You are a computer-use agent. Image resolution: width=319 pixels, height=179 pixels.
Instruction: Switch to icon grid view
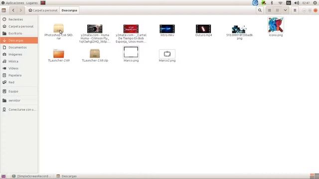point(277,10)
